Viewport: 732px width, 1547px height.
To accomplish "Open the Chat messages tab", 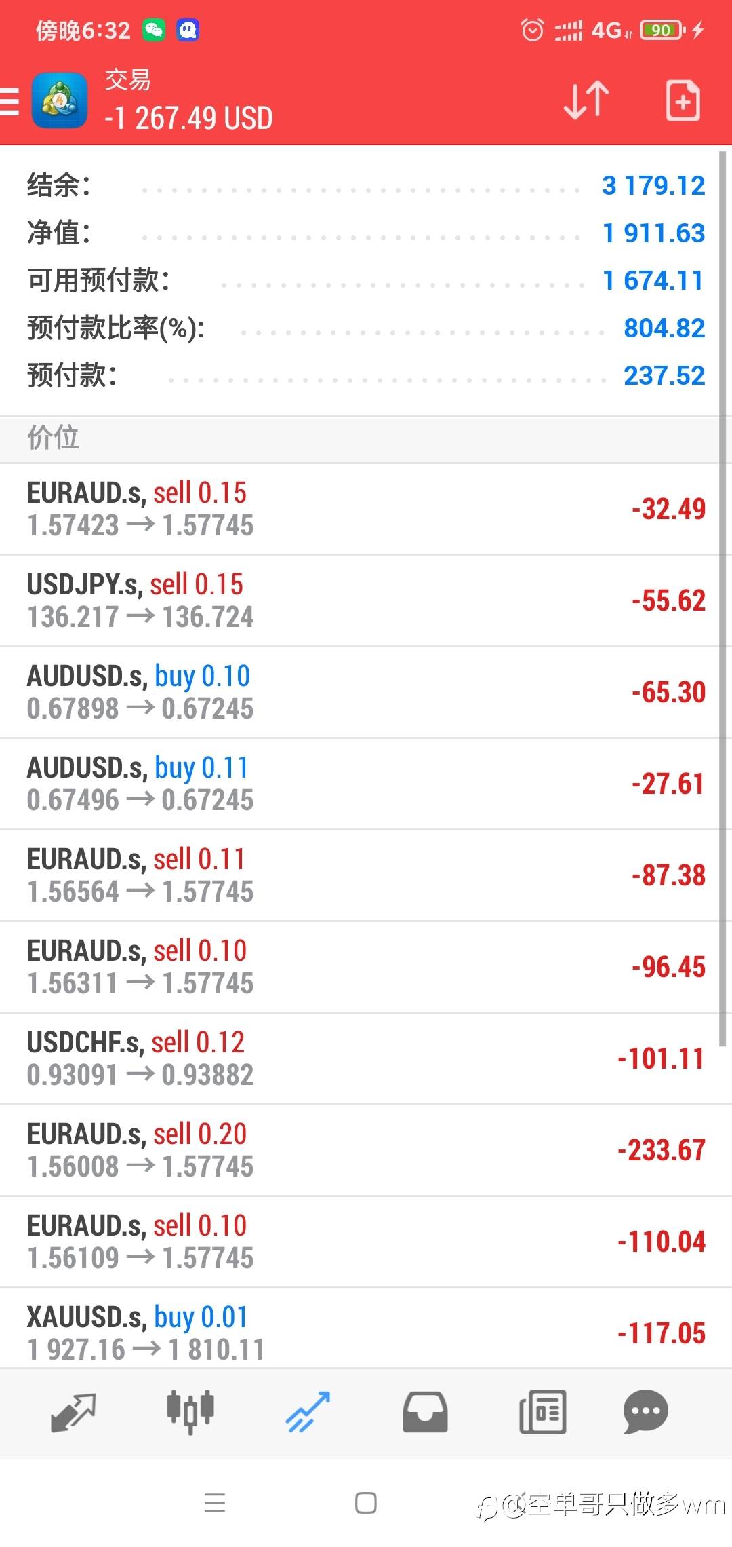I will click(645, 1413).
